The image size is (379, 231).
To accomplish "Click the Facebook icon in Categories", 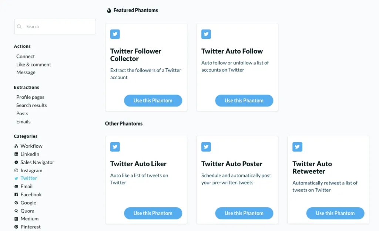I will click(x=16, y=194).
